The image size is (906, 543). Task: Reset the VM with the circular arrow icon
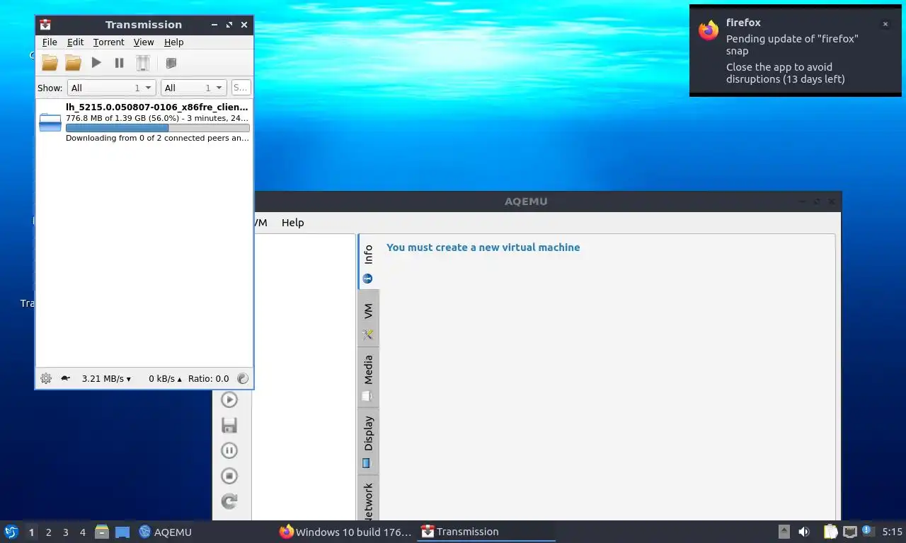pos(229,501)
